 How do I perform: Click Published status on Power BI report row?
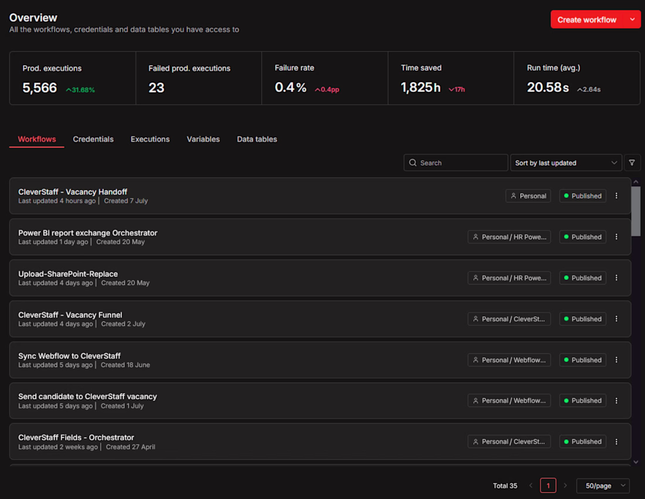pos(582,237)
